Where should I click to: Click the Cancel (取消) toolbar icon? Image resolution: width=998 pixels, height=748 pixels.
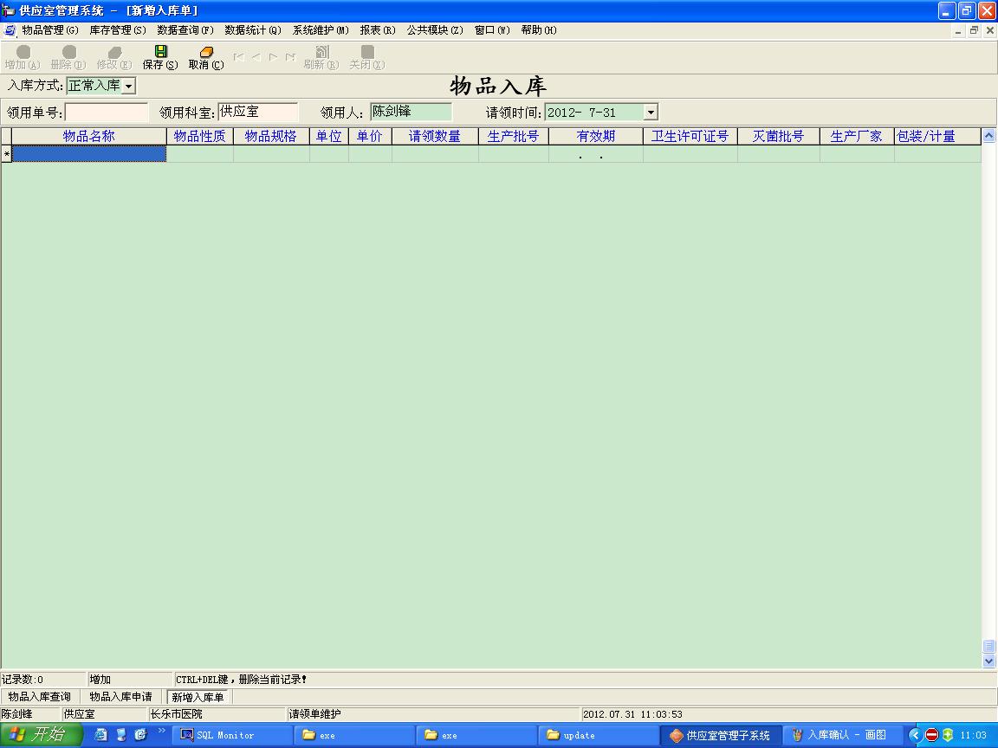tap(206, 52)
